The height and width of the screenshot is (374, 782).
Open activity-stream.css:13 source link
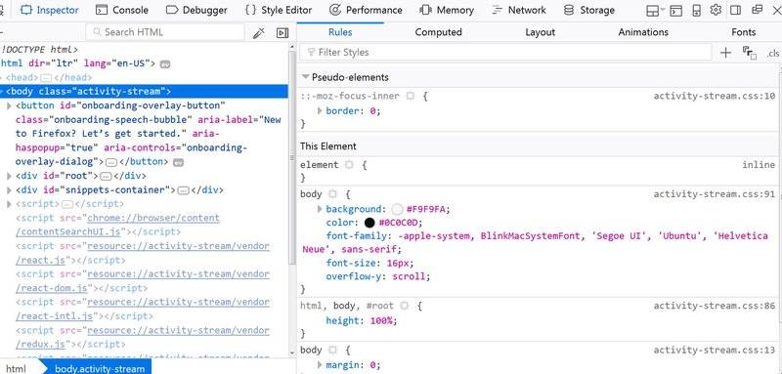tap(715, 351)
